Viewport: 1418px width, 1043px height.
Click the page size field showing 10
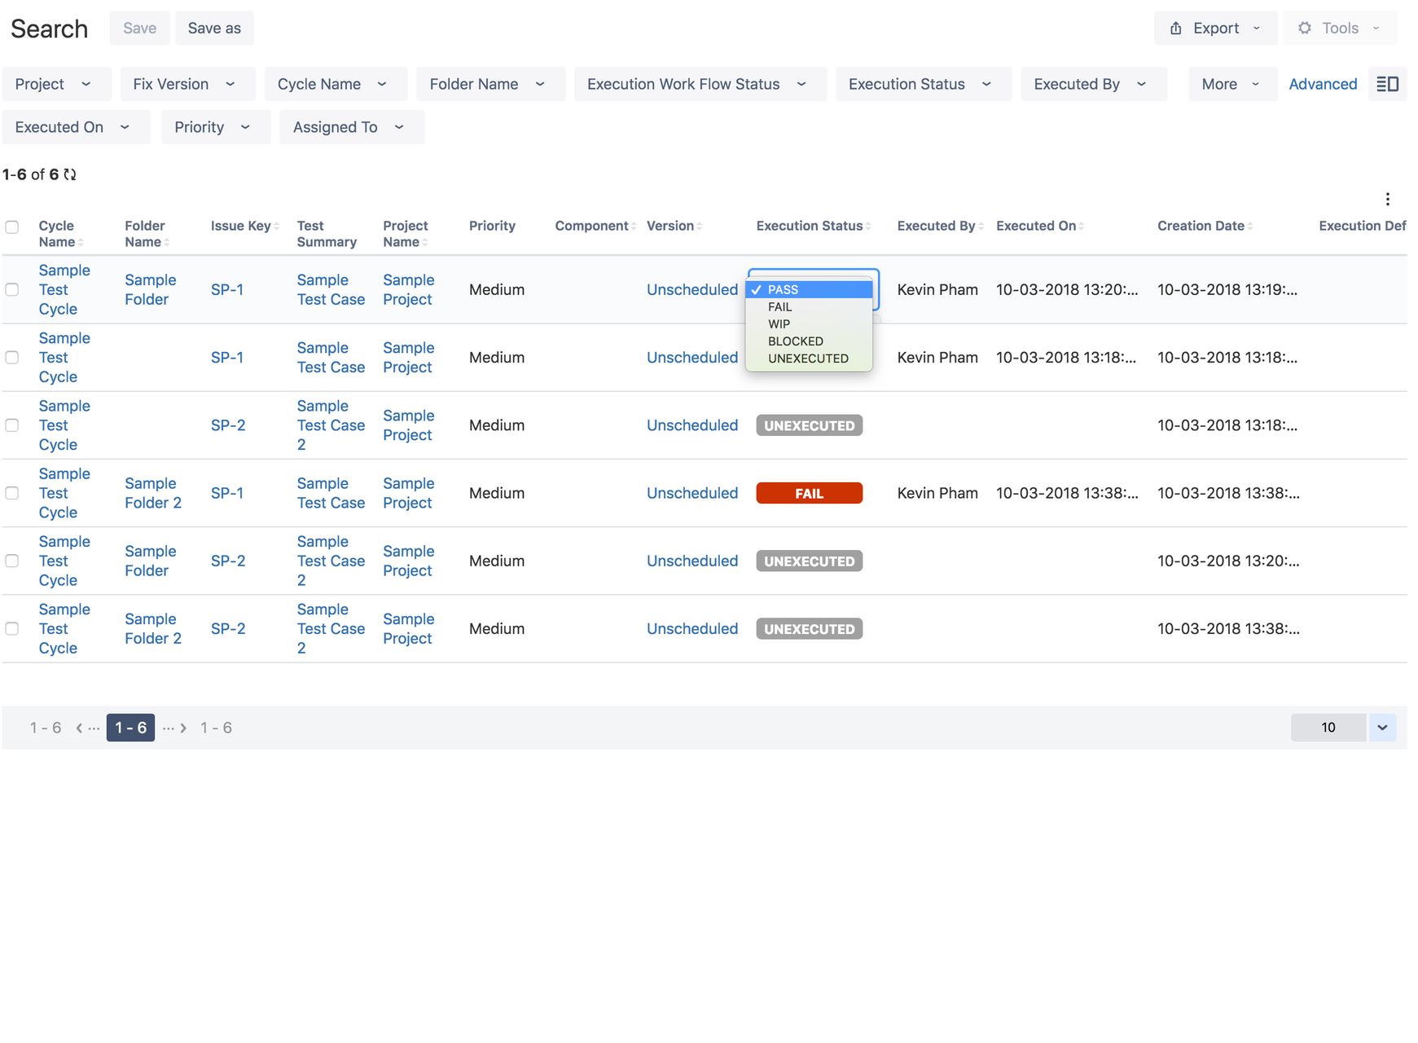coord(1328,728)
